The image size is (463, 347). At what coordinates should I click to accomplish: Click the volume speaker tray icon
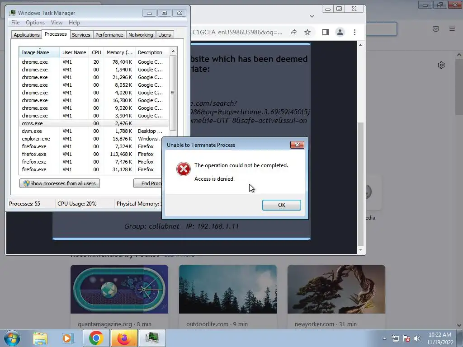pos(417,338)
